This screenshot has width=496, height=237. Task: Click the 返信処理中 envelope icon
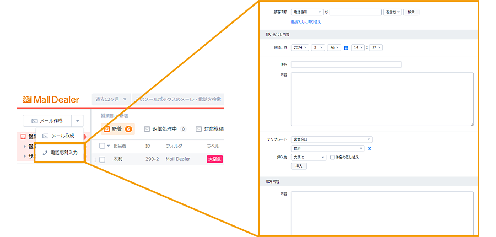[x=147, y=130]
